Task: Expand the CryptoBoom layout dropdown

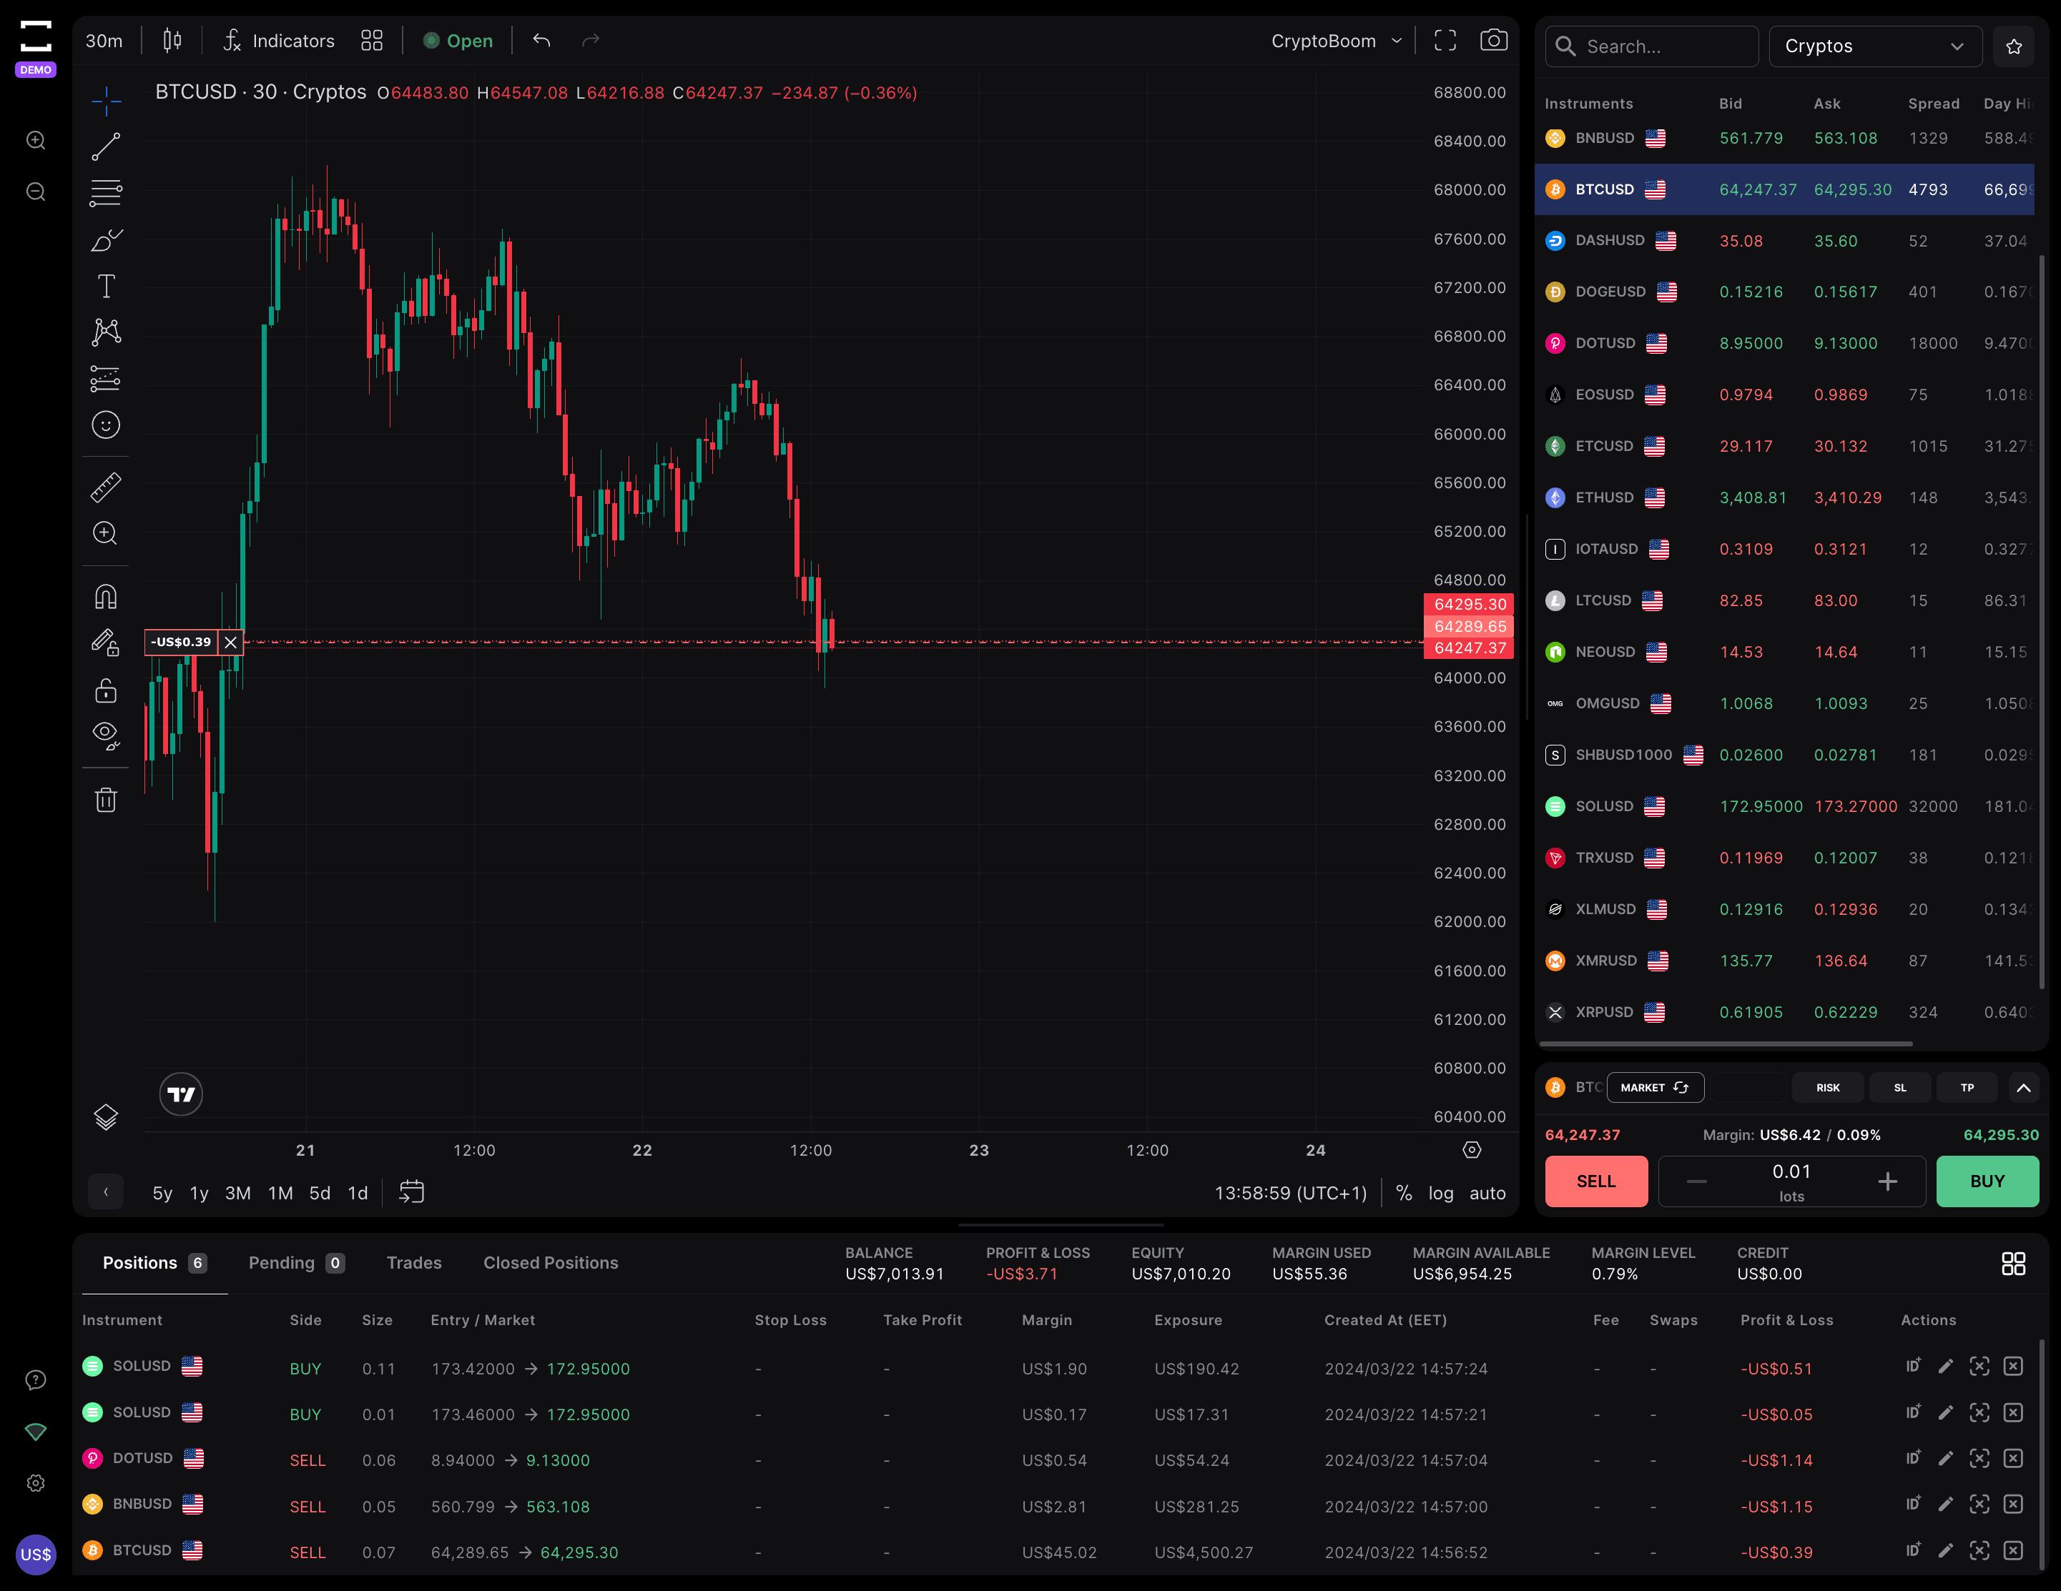Action: point(1337,41)
